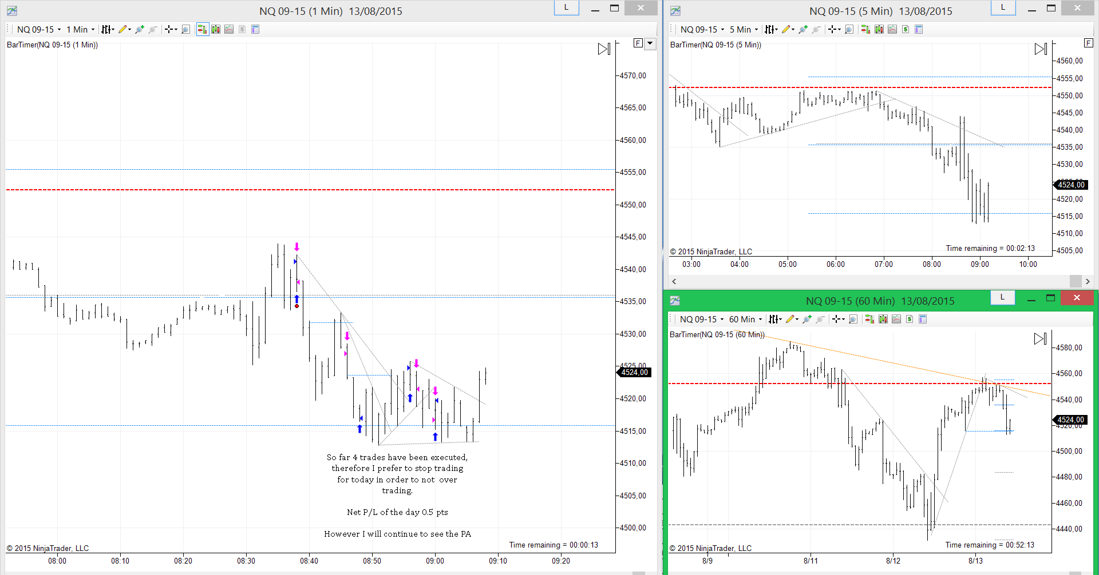1099x575 pixels.
Task: Open chart style dropdown in 1 Min window
Action: click(x=108, y=29)
